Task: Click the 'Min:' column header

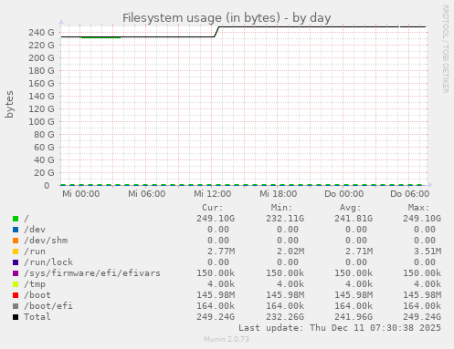Action: (281, 208)
